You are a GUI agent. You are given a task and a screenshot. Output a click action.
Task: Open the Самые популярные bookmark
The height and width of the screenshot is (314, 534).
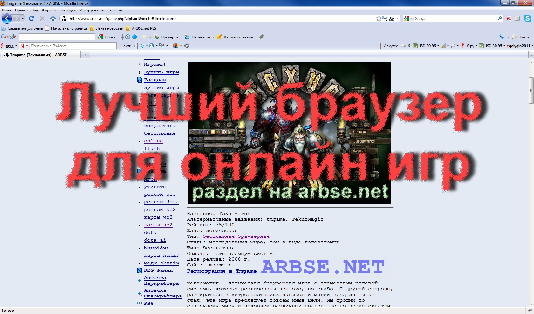[x=22, y=28]
